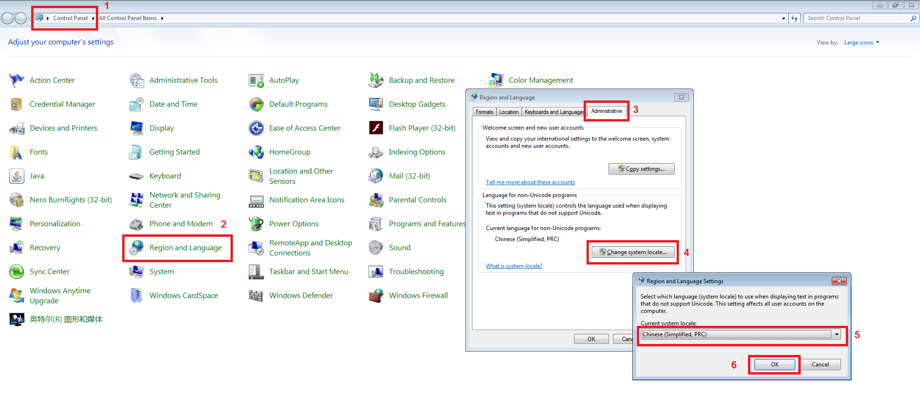Screen dimensions: 920x420
Task: Click the Java coffee cup icon
Action: pyautogui.click(x=17, y=176)
